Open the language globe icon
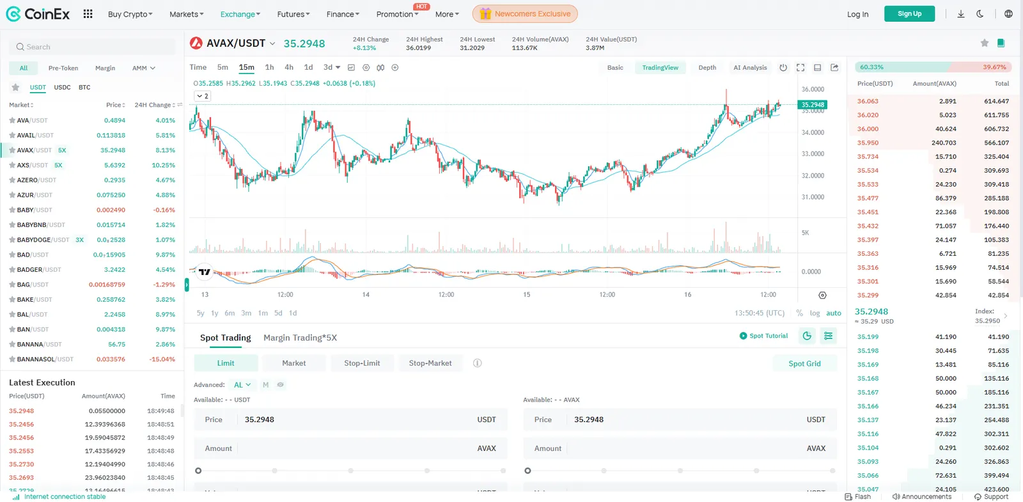1023x502 pixels. (1008, 13)
